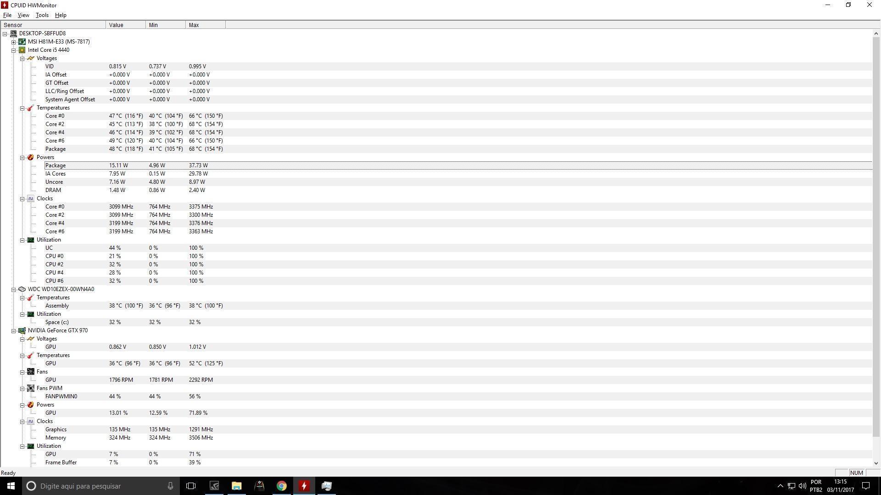The image size is (881, 495).
Task: Collapse the CPU Utilization group
Action: pos(22,240)
